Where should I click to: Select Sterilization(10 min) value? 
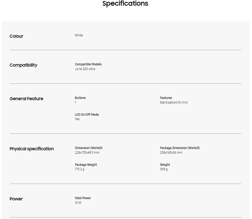tap(174, 103)
